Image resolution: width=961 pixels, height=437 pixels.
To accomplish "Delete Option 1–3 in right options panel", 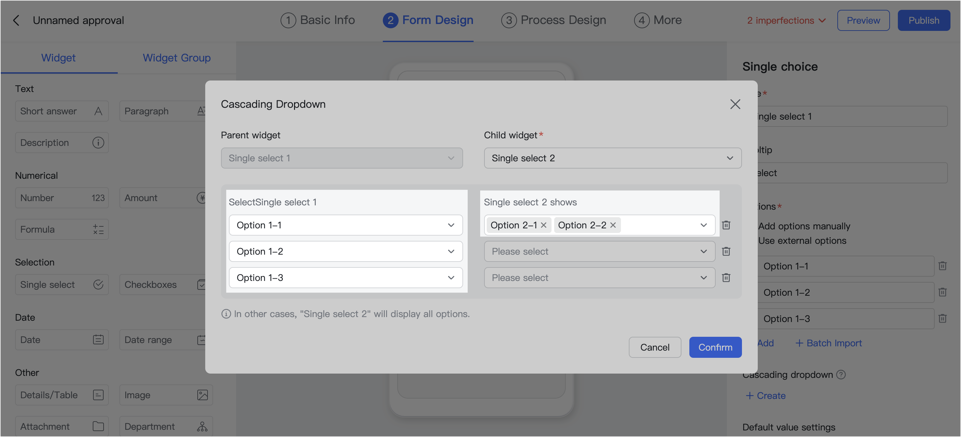I will pos(942,318).
